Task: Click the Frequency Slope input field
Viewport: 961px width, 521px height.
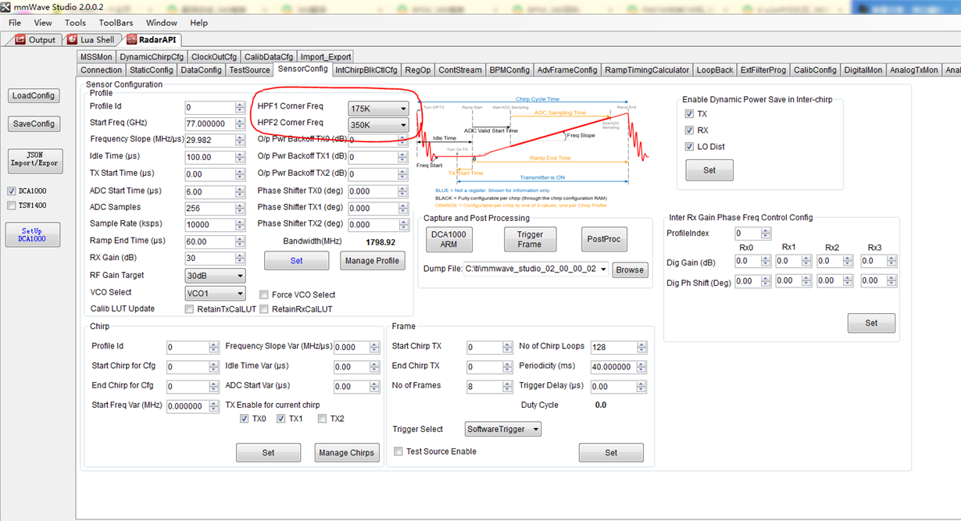Action: (209, 141)
